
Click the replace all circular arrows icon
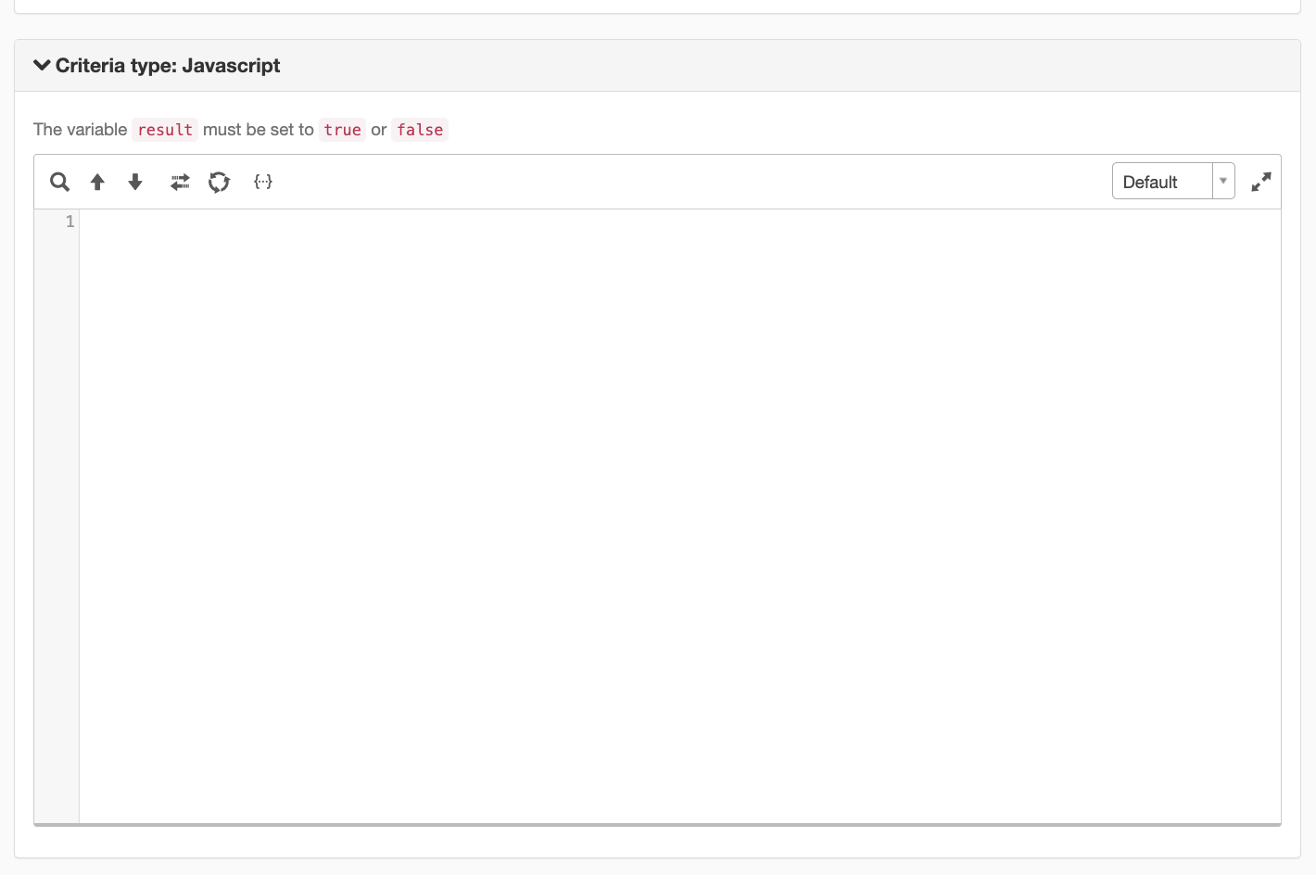tap(219, 182)
